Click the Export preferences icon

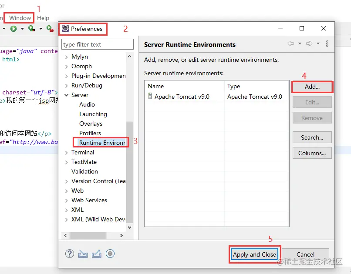(x=97, y=254)
